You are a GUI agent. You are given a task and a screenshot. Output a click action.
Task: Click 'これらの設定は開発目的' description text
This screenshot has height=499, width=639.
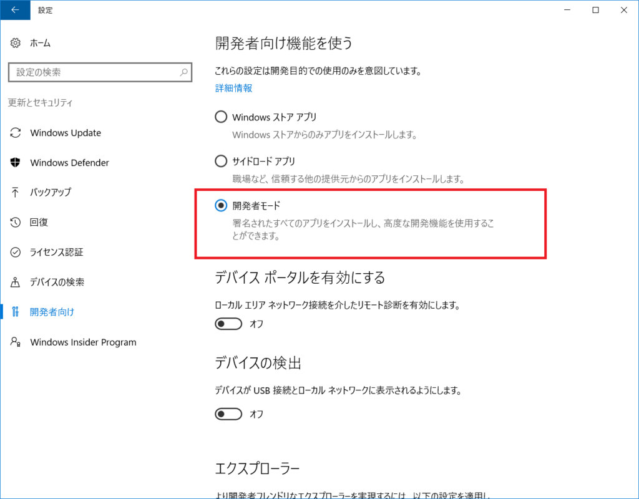[x=318, y=71]
